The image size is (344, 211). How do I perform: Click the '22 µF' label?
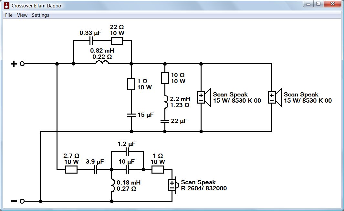(x=179, y=121)
